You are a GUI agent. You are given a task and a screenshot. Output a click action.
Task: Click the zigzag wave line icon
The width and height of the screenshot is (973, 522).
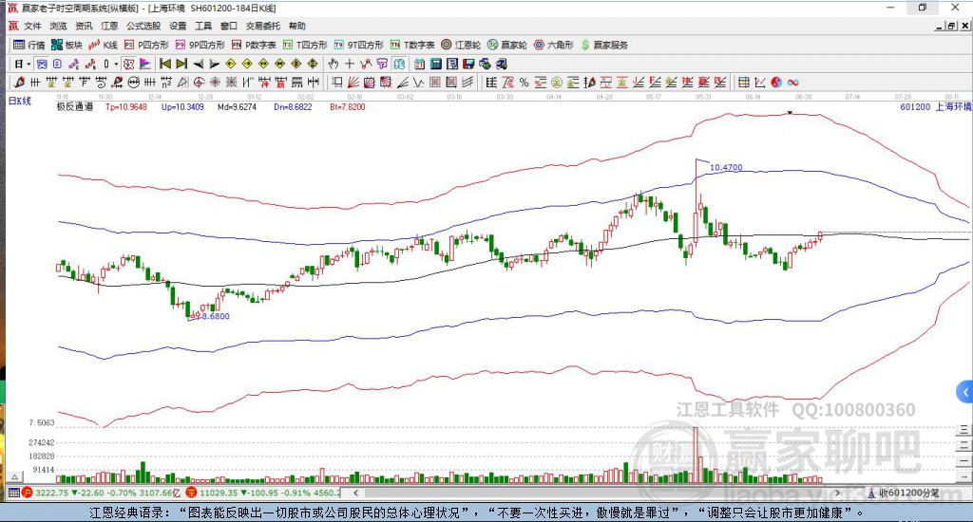click(418, 83)
